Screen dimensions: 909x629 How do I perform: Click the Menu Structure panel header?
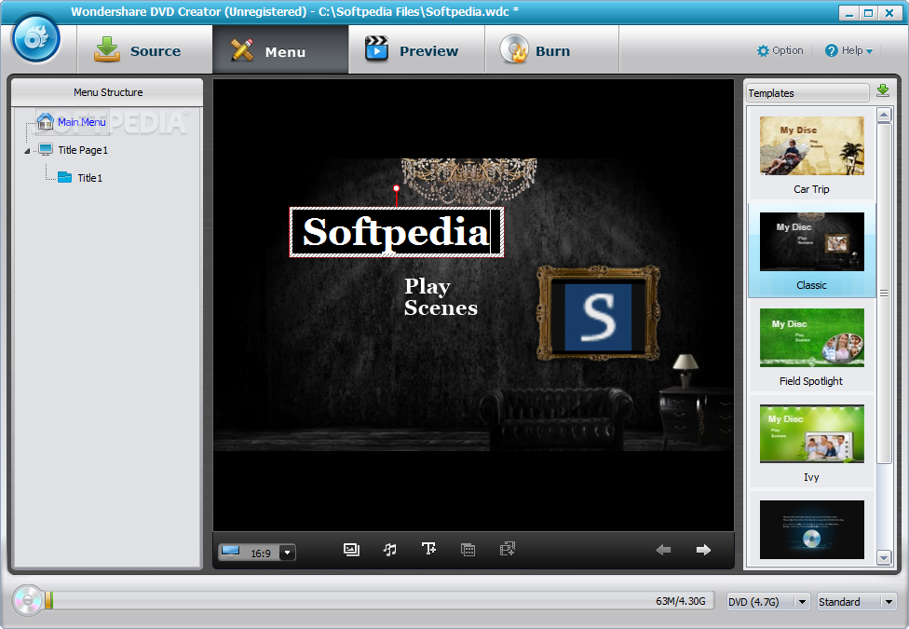point(108,92)
